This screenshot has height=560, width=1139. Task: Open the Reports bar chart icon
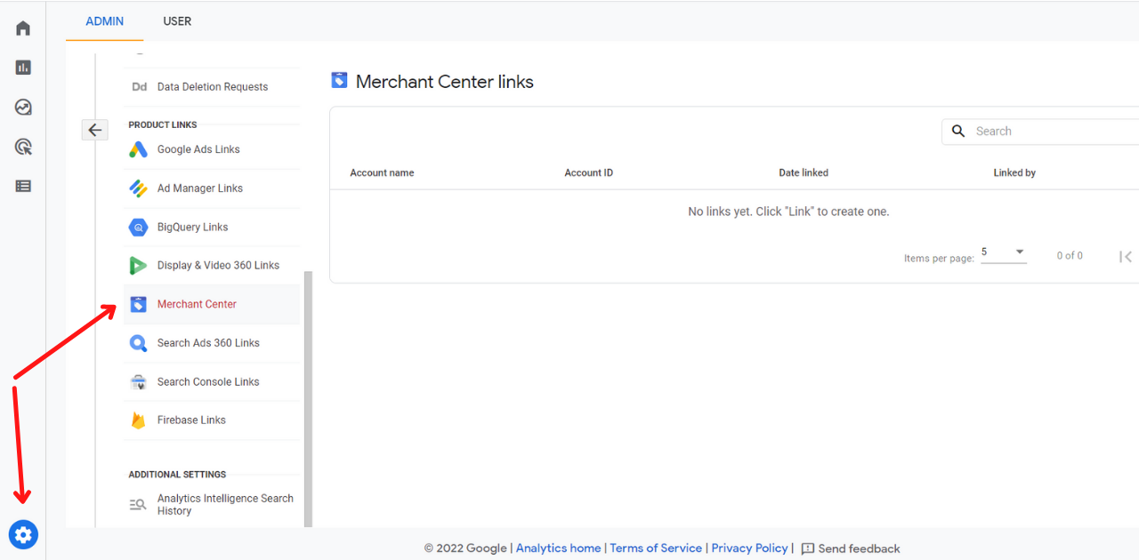23,68
